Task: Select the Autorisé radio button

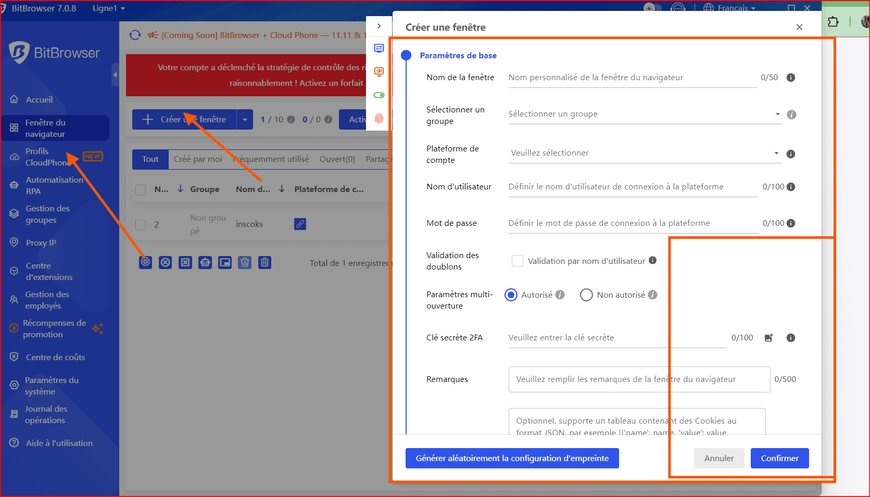Action: click(x=511, y=295)
